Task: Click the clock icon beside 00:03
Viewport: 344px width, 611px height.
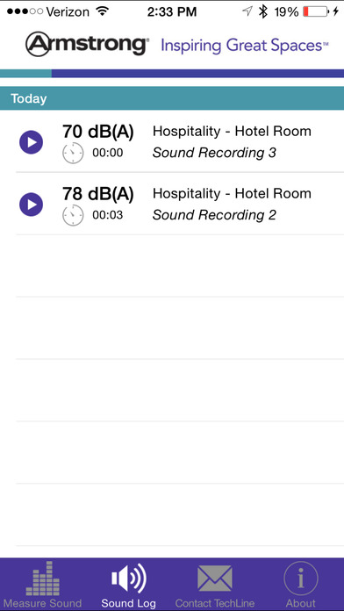Action: pos(73,215)
